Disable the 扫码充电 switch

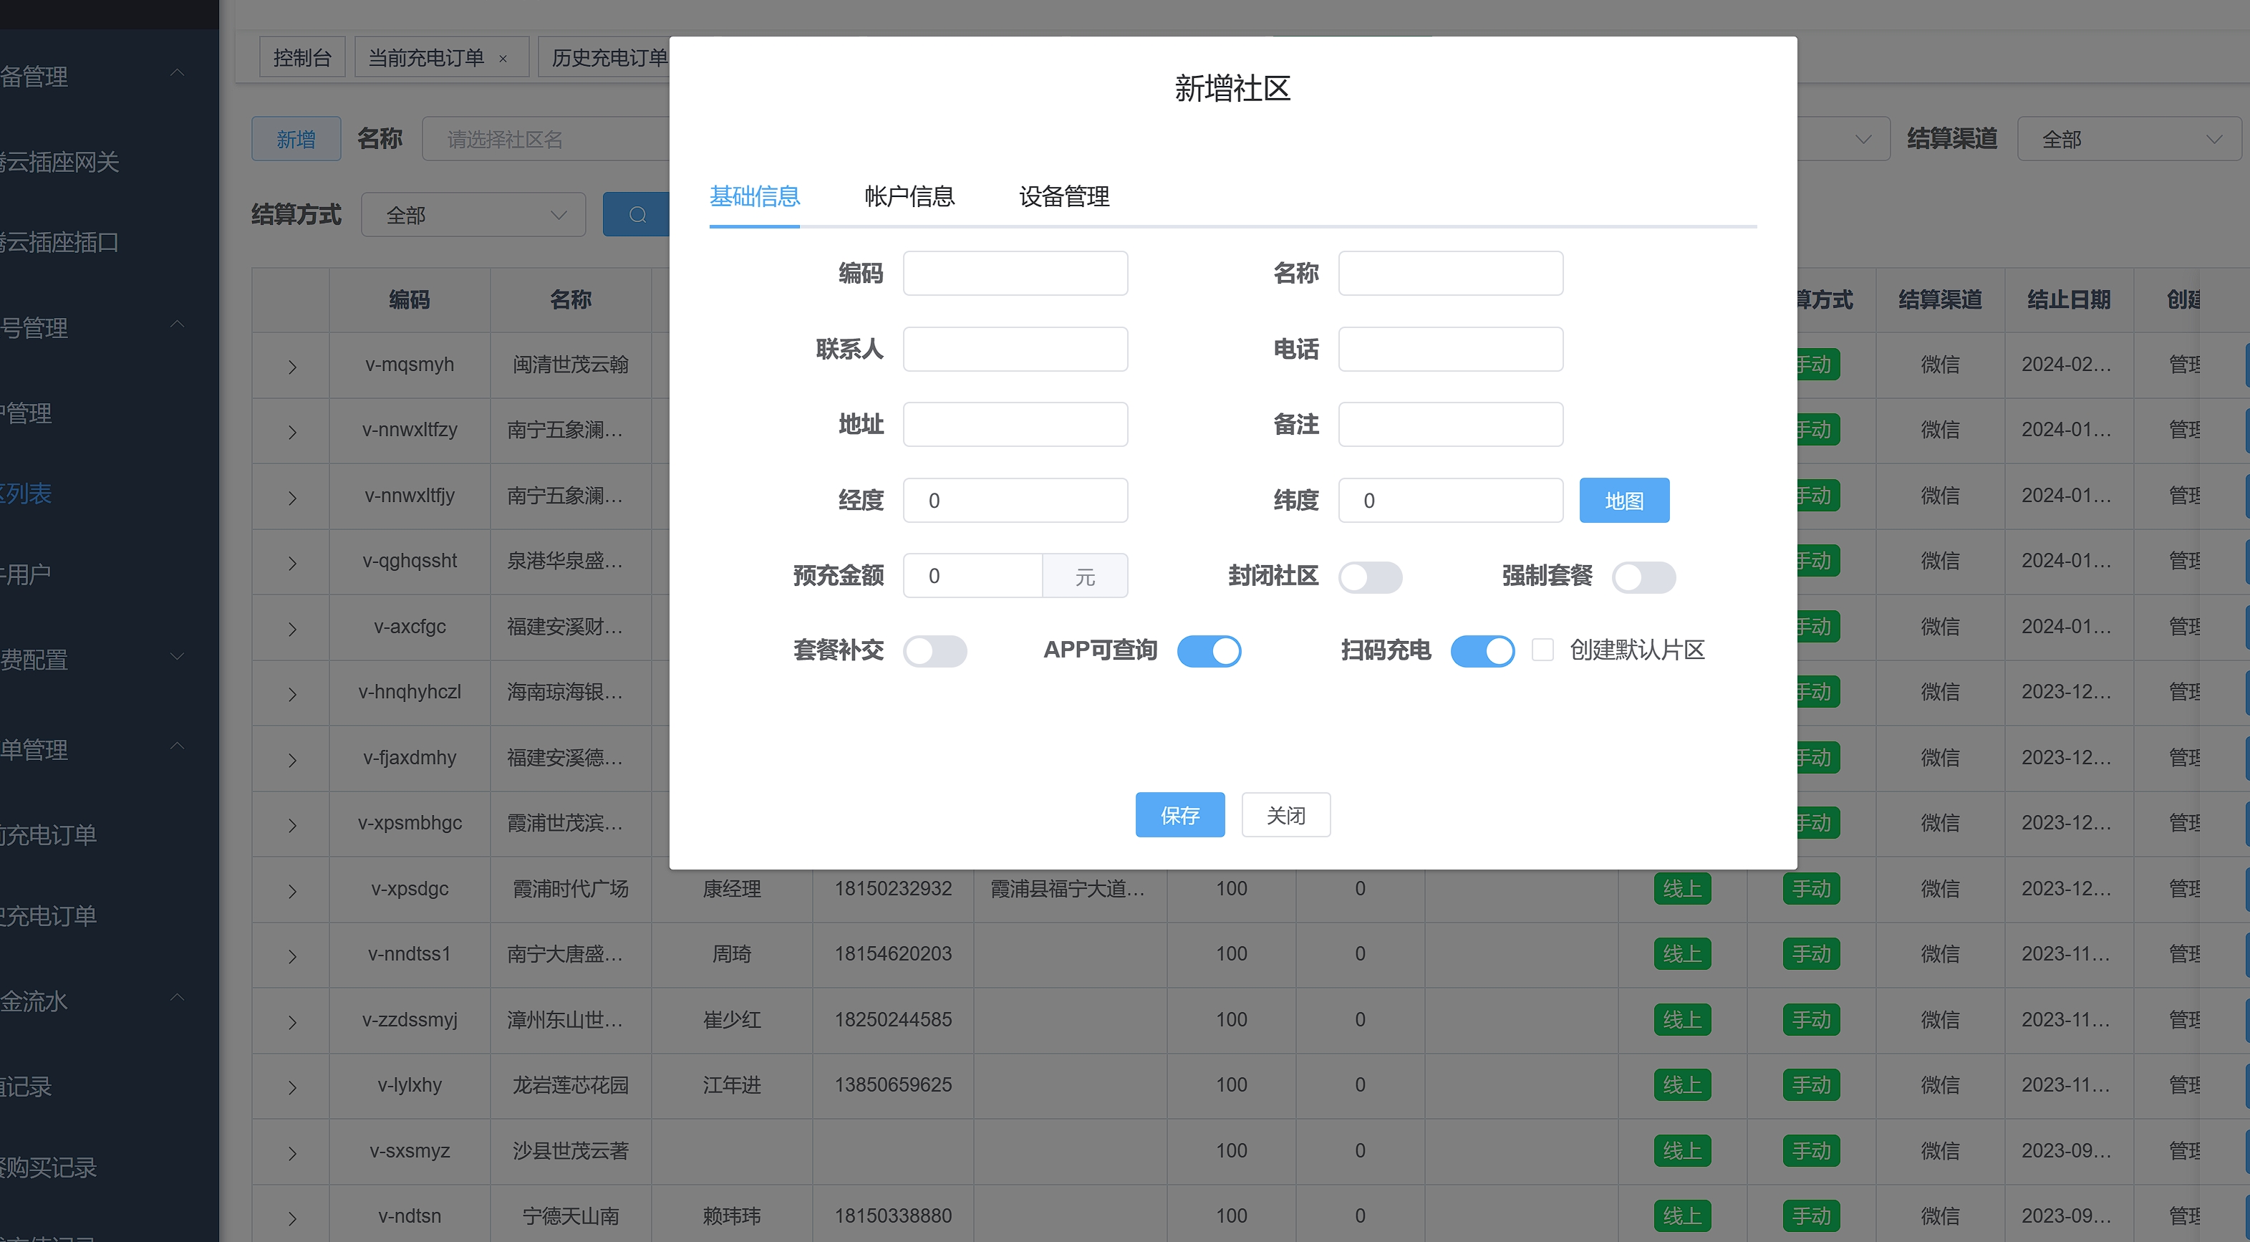(x=1482, y=650)
